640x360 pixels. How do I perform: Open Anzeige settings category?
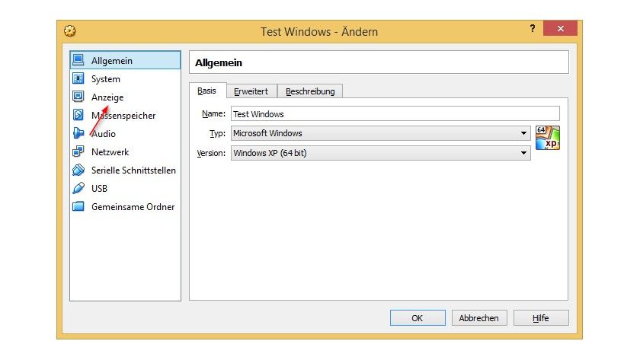(x=125, y=97)
